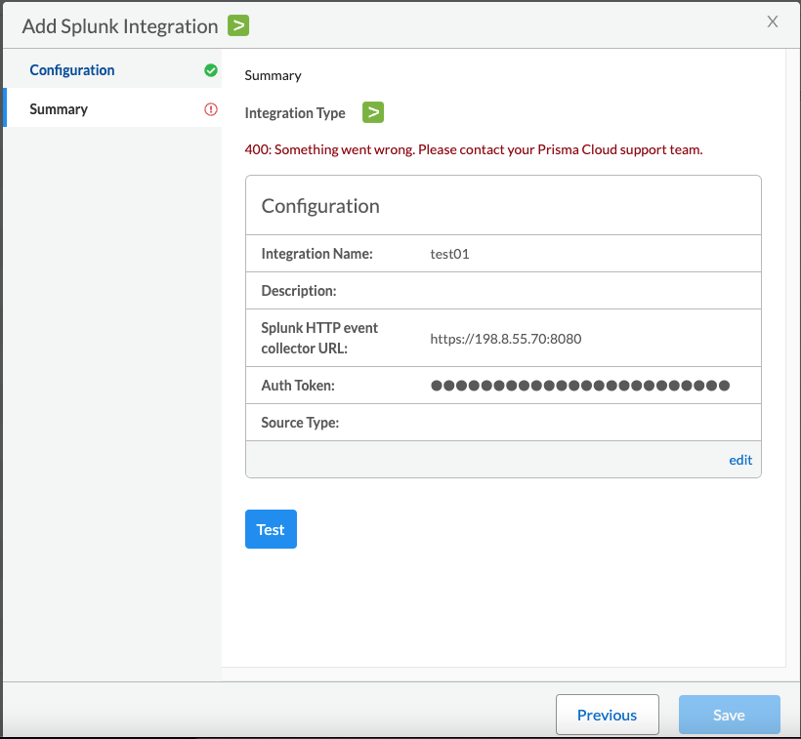This screenshot has width=801, height=739.
Task: Click the Splunk HTTP event collector URL value
Action: pyautogui.click(x=506, y=339)
